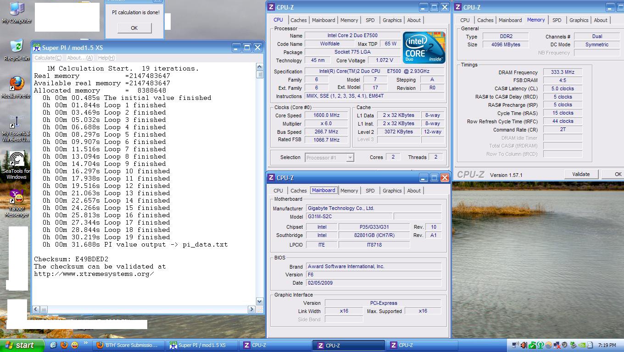This screenshot has width=624, height=352.
Task: Open About...(A) menu in Super PI
Action: tap(79, 58)
